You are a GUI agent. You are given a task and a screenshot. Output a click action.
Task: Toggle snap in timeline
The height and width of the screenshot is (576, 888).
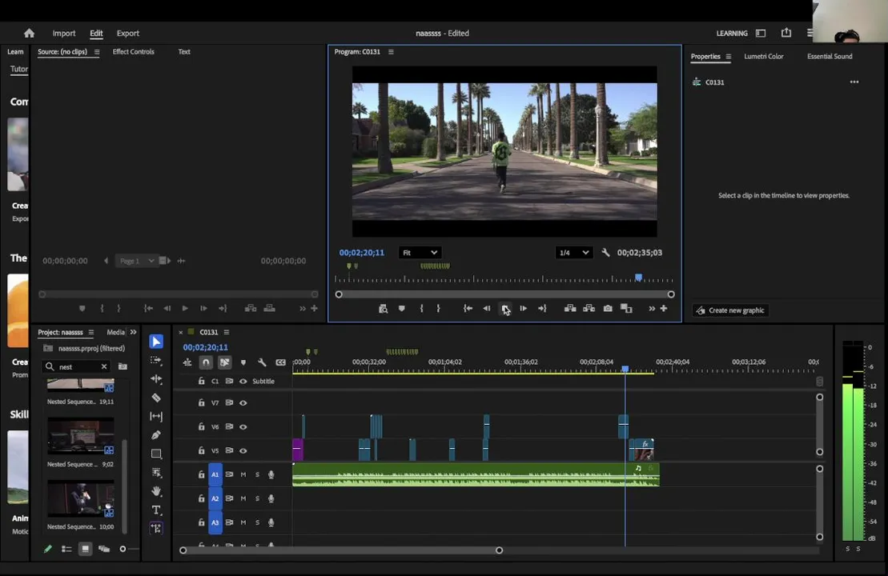tap(206, 362)
